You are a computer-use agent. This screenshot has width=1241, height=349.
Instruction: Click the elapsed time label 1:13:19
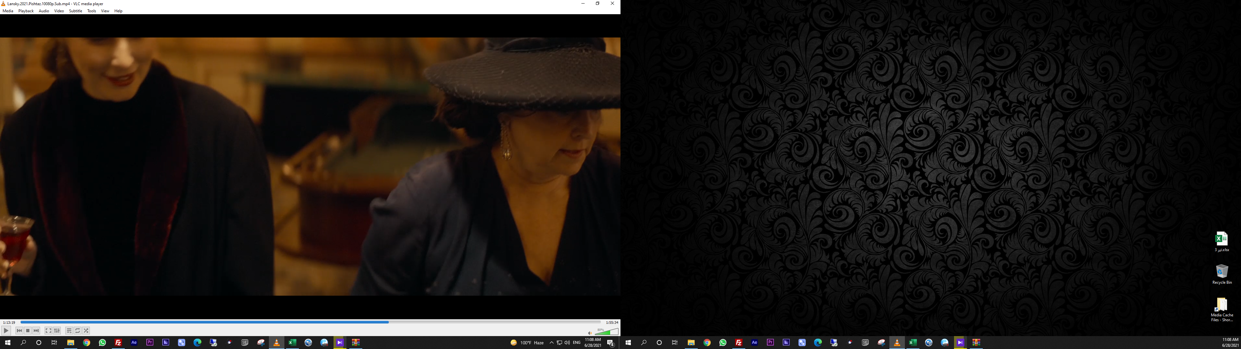click(x=9, y=323)
